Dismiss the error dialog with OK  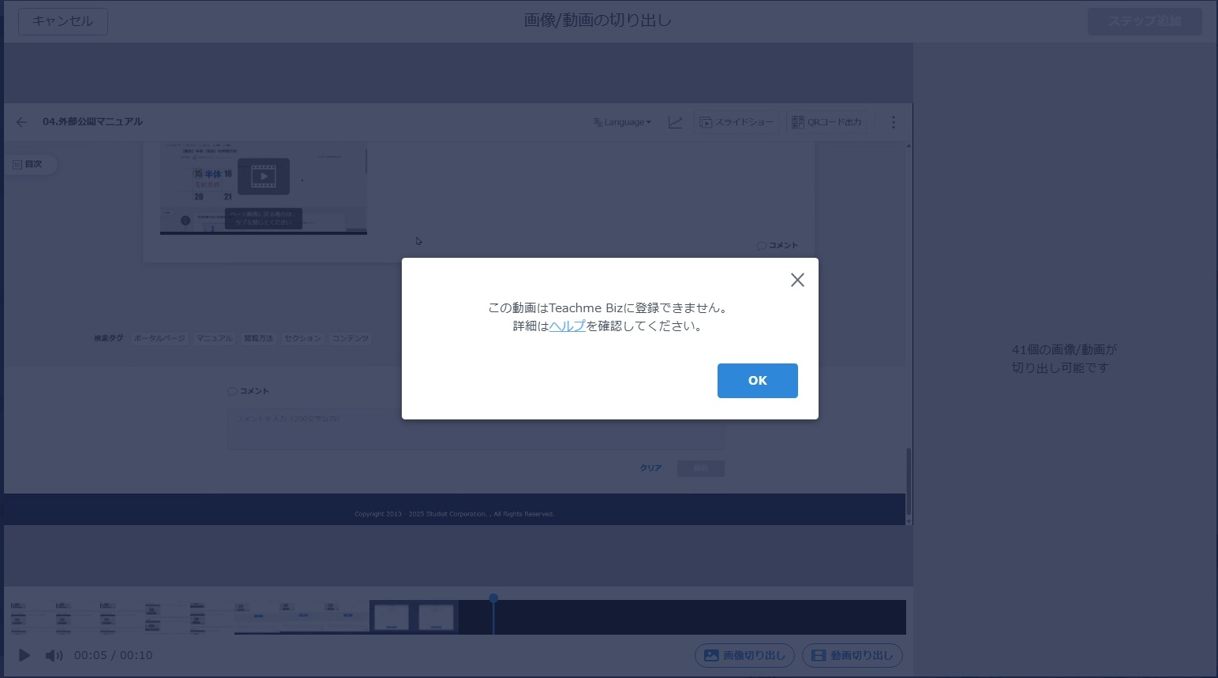click(757, 380)
